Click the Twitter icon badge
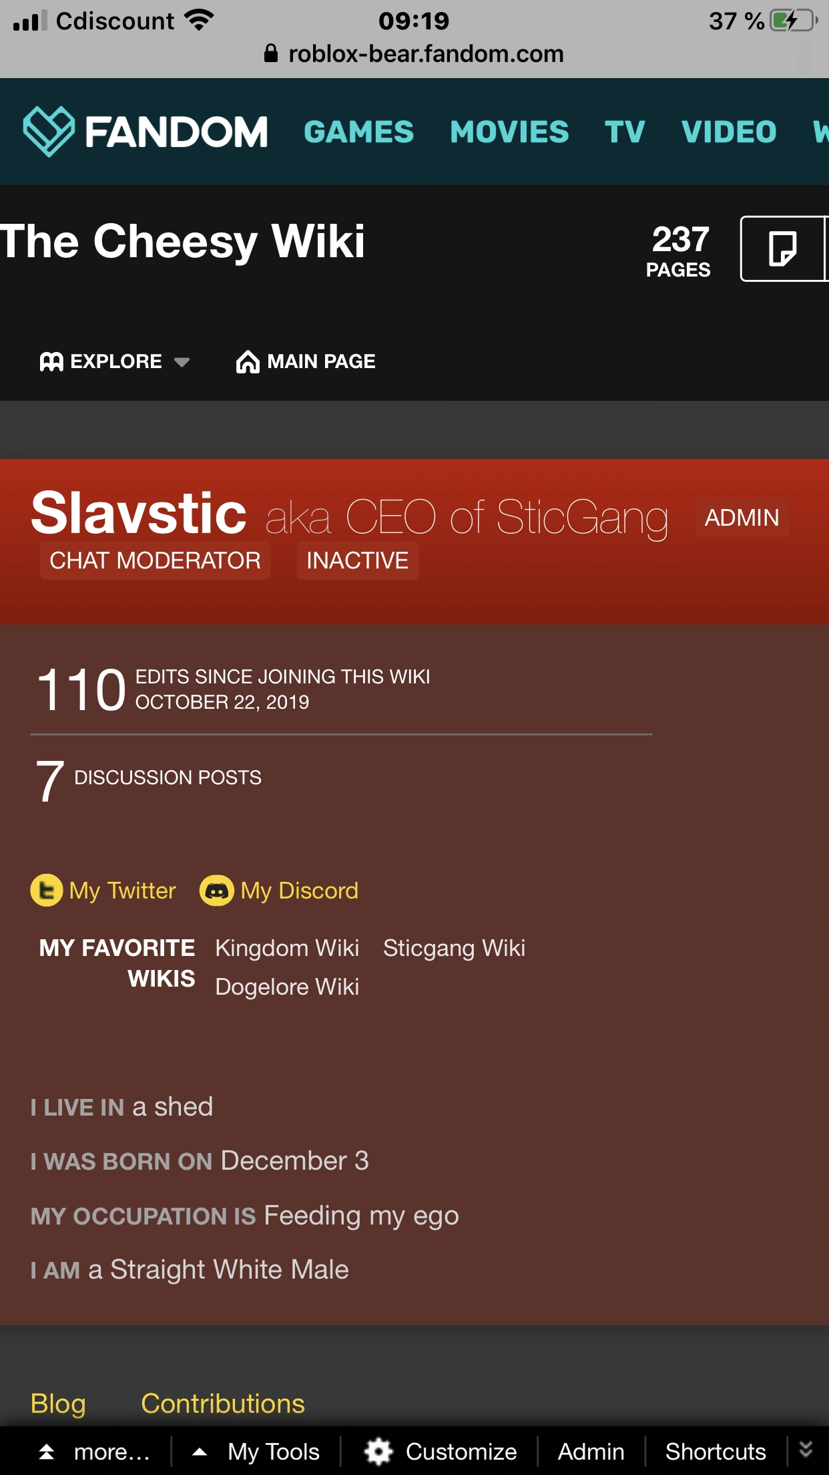This screenshot has height=1475, width=829. click(47, 890)
